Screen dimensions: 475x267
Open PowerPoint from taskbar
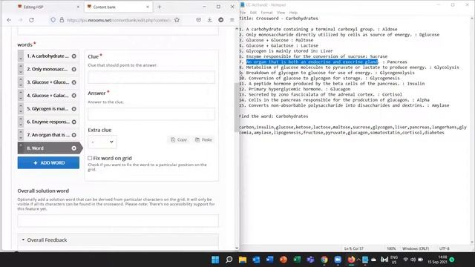(284, 260)
